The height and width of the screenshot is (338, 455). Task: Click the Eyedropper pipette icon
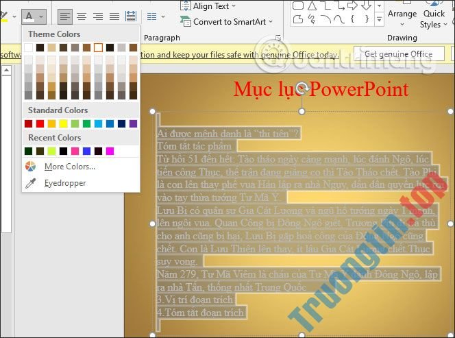(30, 183)
